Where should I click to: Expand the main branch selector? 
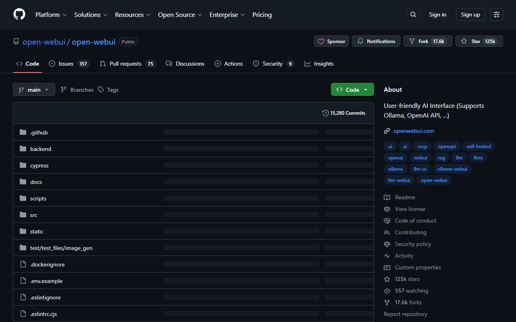tap(34, 89)
